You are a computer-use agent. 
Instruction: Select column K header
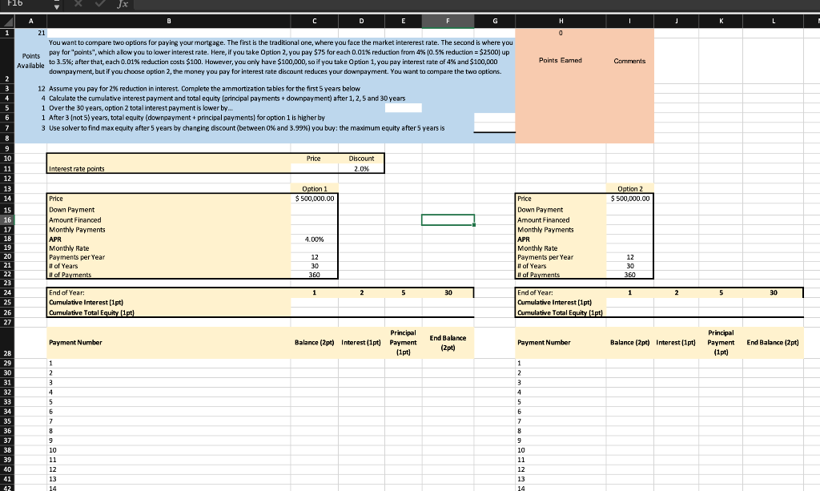pyautogui.click(x=721, y=22)
